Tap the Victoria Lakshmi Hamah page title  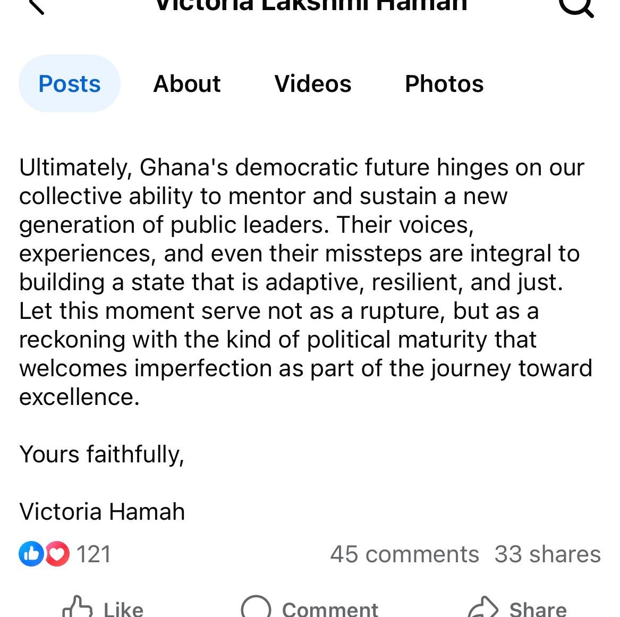tap(311, 5)
